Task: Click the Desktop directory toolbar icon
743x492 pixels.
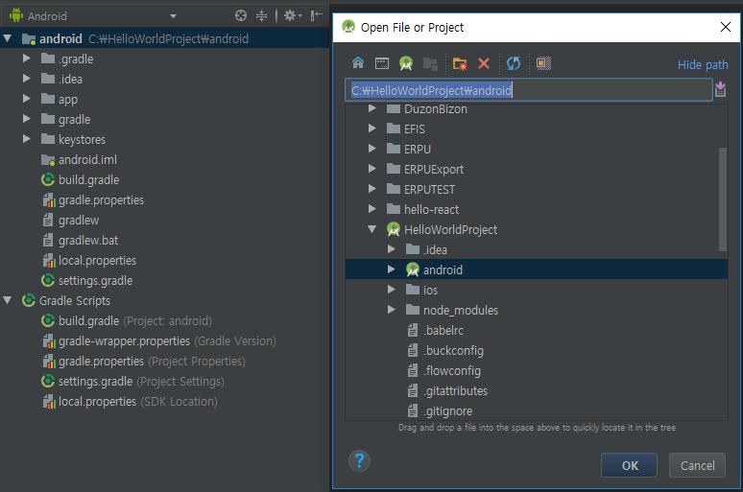Action: pos(382,63)
